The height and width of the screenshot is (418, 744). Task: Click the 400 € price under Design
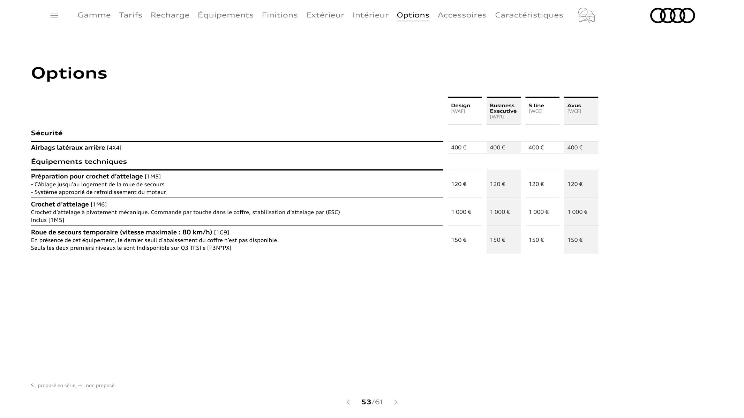[459, 147]
